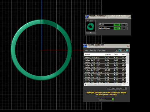Select the White Gold:14KX1 row
The height and width of the screenshot is (112, 150).
[x=105, y=80]
